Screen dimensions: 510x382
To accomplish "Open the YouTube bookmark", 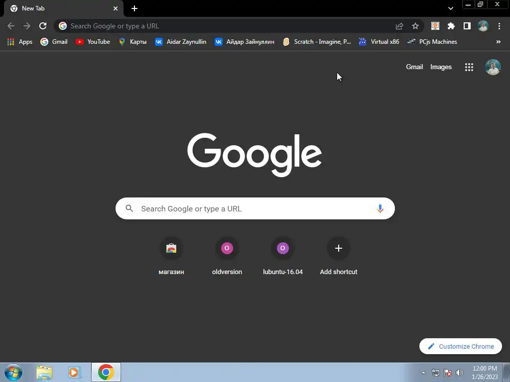I will (x=93, y=42).
